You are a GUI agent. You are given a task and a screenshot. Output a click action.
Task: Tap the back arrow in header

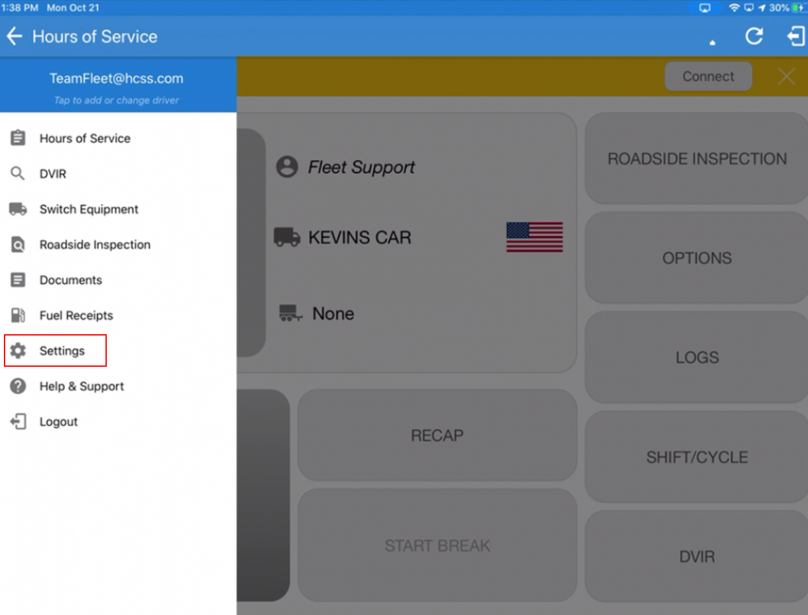(14, 36)
